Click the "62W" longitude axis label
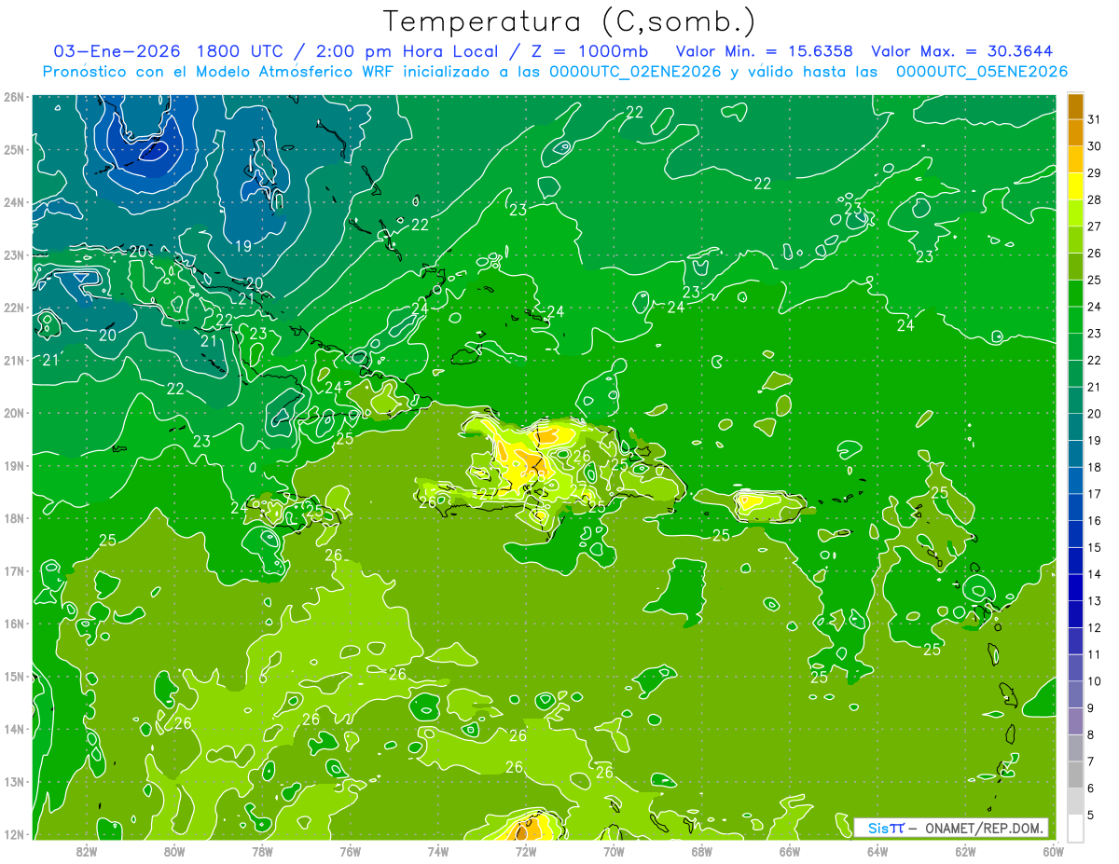Viewport: 1119px width, 864px height. [965, 851]
